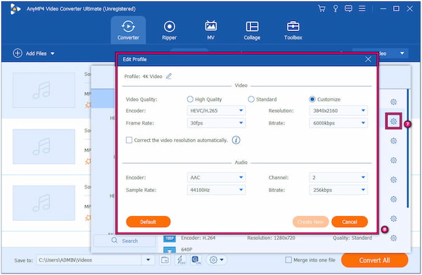Open the bottom settings gear dropdown
The height and width of the screenshot is (275, 422).
pos(217,260)
